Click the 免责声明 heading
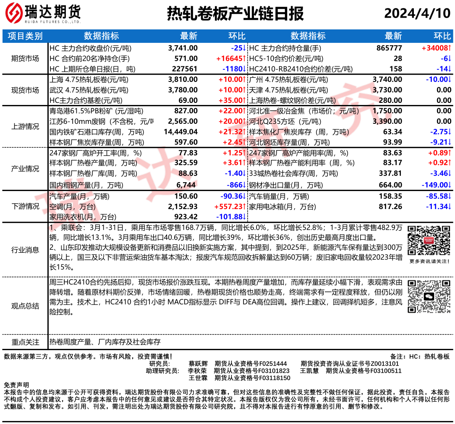Viewport: 455px width, 424px height. point(16,385)
